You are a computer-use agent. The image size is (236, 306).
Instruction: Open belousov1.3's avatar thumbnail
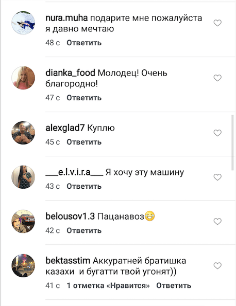point(23,222)
